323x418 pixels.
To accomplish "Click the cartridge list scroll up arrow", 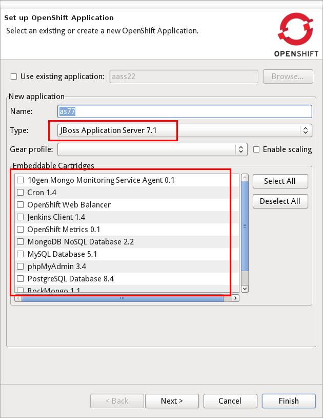I will [245, 177].
